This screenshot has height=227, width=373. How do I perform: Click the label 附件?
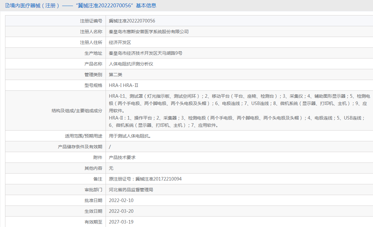pyautogui.click(x=98, y=157)
